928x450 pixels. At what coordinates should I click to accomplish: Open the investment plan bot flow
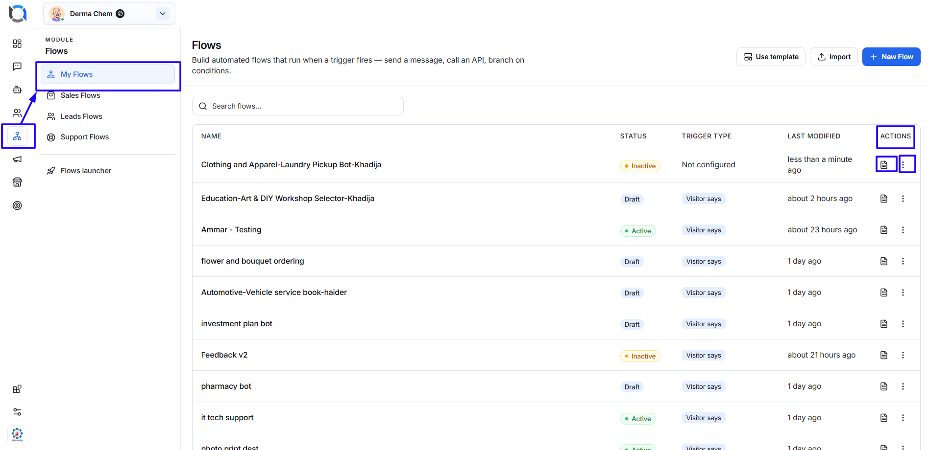(237, 324)
